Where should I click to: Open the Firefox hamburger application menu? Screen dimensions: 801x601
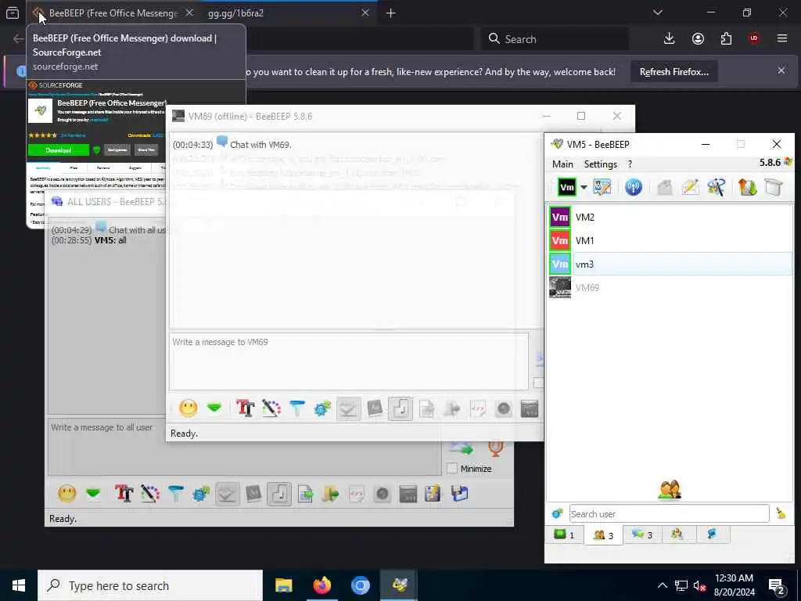(782, 39)
